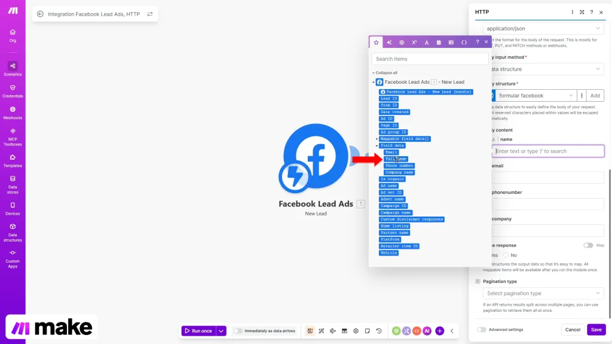
Task: Open the math functions tab
Action: [414, 42]
